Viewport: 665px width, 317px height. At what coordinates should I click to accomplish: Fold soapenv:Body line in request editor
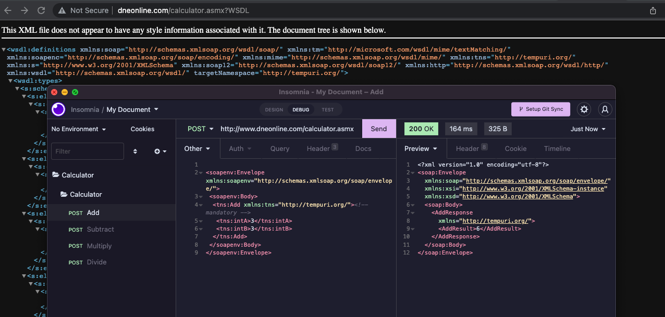[x=201, y=197]
